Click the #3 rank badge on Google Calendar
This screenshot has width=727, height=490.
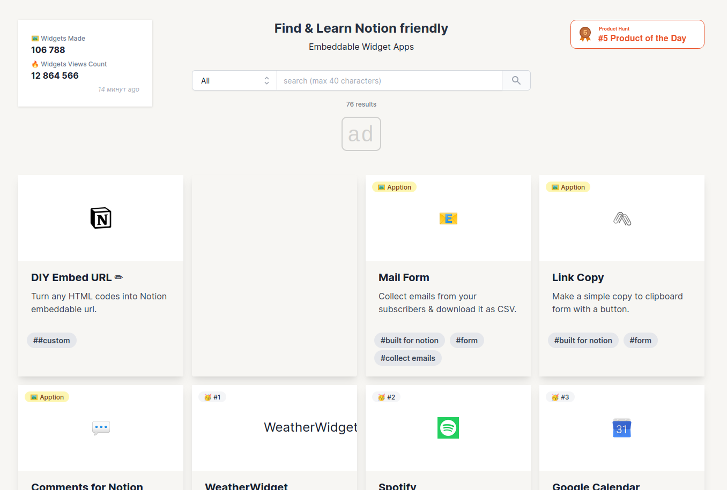(x=560, y=397)
